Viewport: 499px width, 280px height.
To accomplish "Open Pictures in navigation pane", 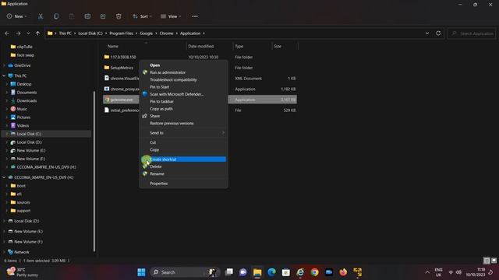I will tap(23, 117).
